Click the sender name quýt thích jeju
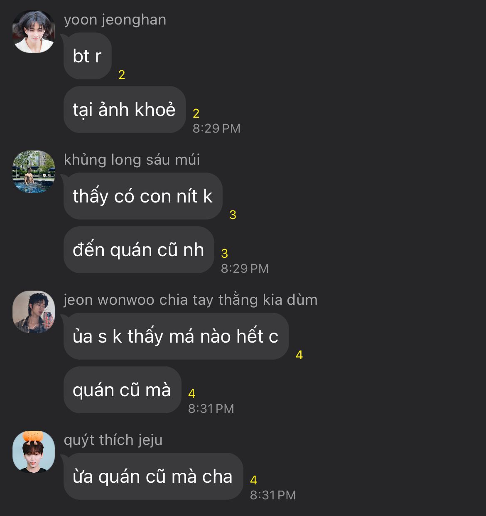 113,440
